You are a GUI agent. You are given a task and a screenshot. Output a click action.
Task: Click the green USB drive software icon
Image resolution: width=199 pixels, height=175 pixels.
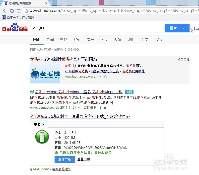pyautogui.click(x=42, y=137)
